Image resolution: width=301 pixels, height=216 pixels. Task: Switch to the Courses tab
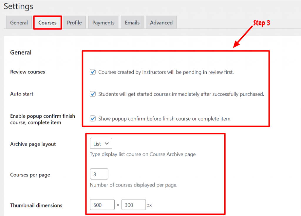(x=47, y=22)
